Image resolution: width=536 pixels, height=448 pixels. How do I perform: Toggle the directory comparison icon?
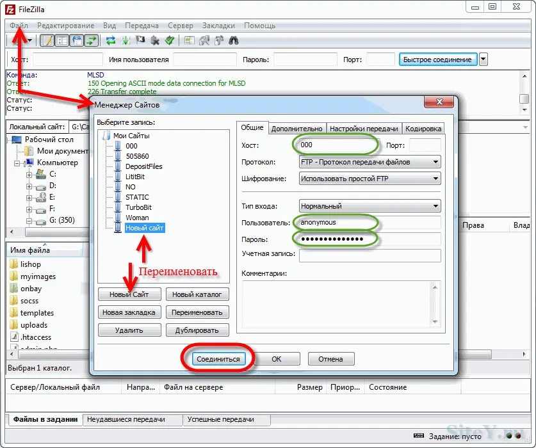point(204,41)
